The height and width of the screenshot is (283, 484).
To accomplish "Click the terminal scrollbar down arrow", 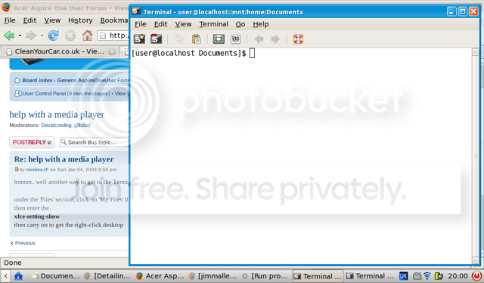I will pos(476,260).
